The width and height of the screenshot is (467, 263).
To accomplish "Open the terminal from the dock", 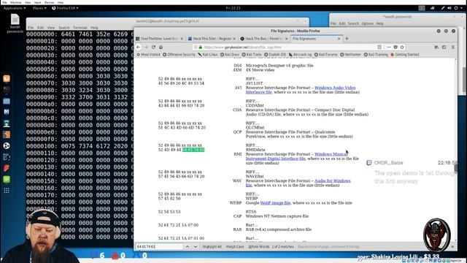I will 7,89.
